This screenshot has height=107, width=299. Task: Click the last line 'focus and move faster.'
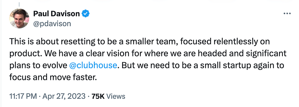(52, 77)
